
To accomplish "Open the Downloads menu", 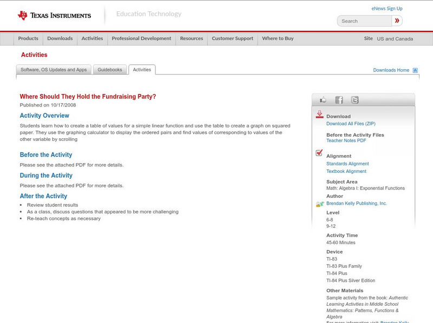I will [x=60, y=38].
